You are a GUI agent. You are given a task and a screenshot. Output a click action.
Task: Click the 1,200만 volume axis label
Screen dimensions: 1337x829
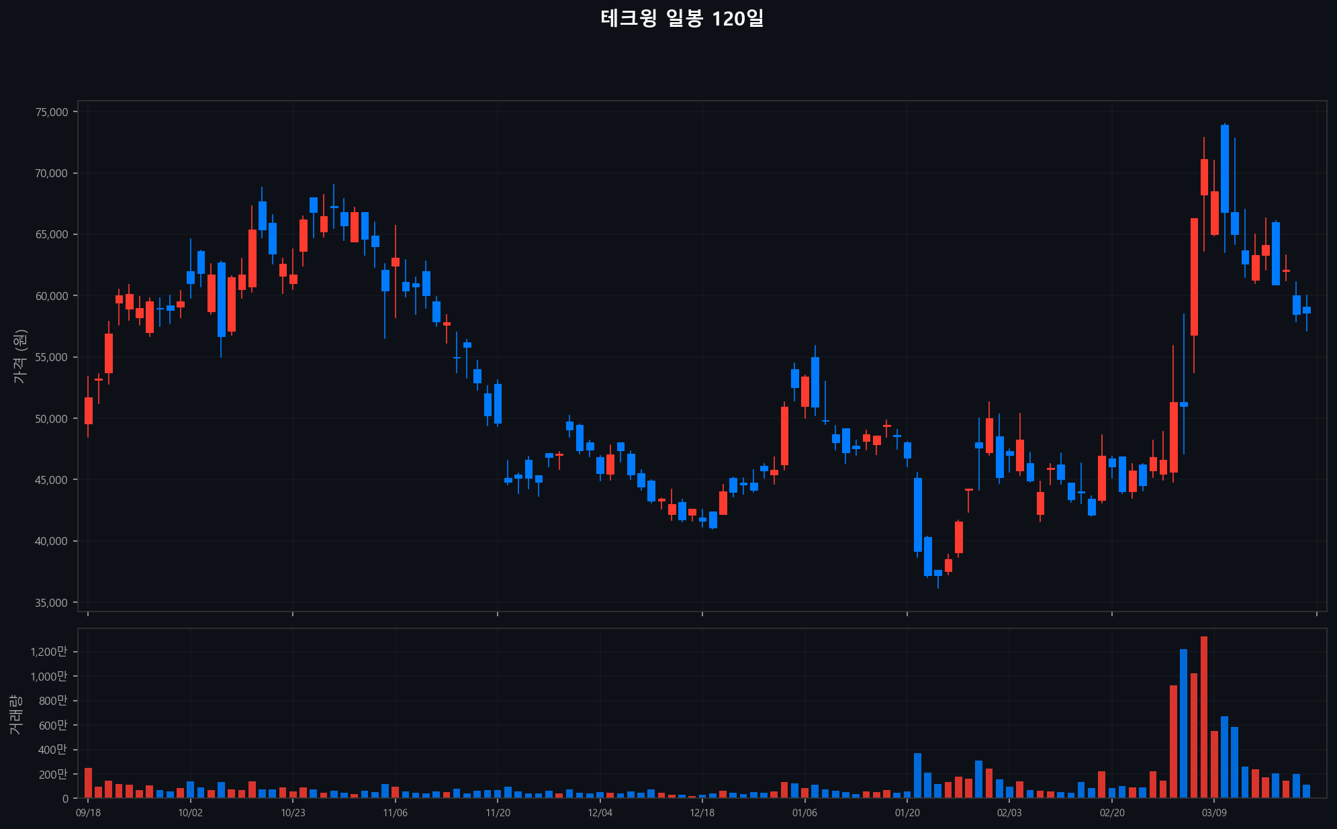tap(49, 652)
